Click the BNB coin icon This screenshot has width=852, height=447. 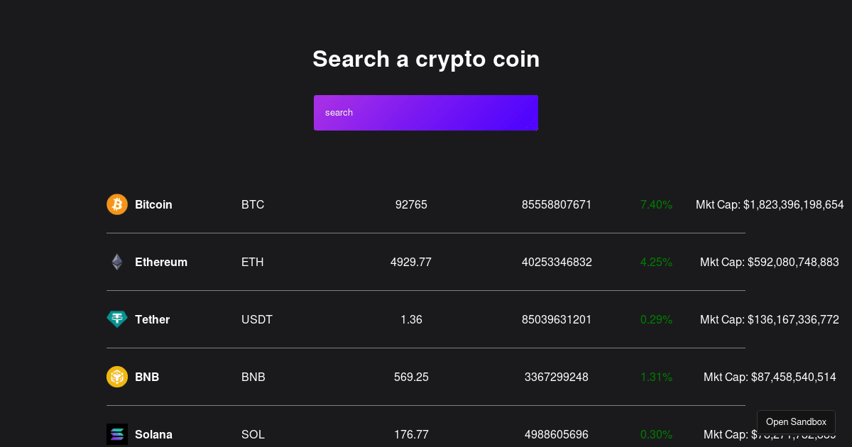(117, 377)
